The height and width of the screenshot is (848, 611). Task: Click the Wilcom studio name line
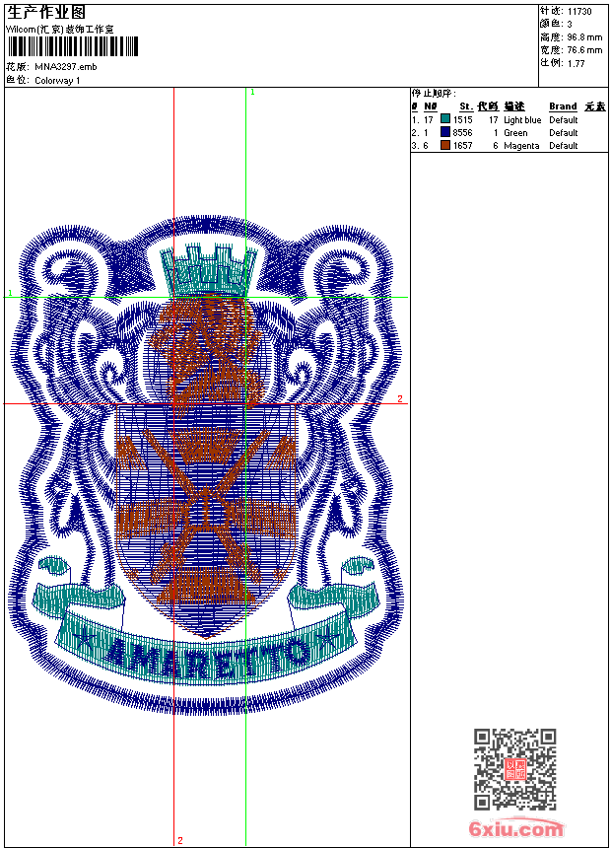pos(60,30)
